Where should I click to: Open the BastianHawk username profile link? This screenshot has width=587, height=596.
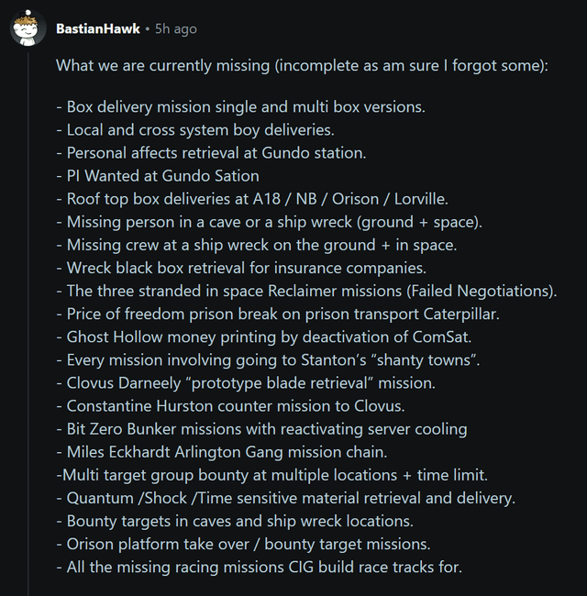(98, 28)
